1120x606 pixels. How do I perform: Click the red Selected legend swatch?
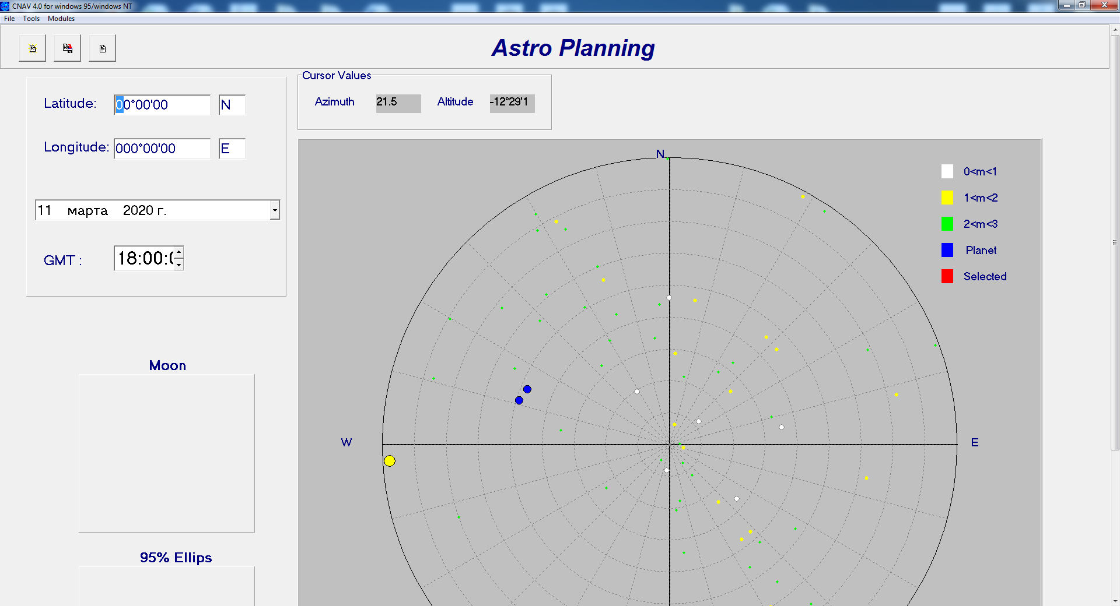click(947, 276)
